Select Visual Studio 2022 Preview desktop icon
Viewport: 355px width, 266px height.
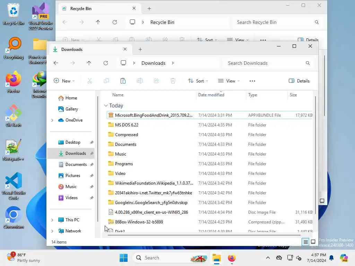pyautogui.click(x=41, y=17)
